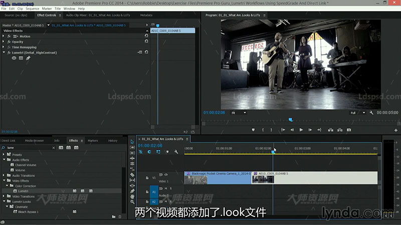Switch to the History tab
Screen dimensions: 401x225
[112, 140]
